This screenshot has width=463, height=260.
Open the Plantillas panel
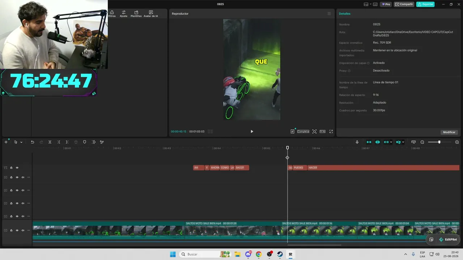pyautogui.click(x=136, y=14)
